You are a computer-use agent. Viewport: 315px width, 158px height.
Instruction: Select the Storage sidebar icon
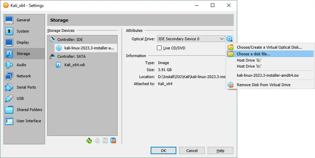click(9, 54)
